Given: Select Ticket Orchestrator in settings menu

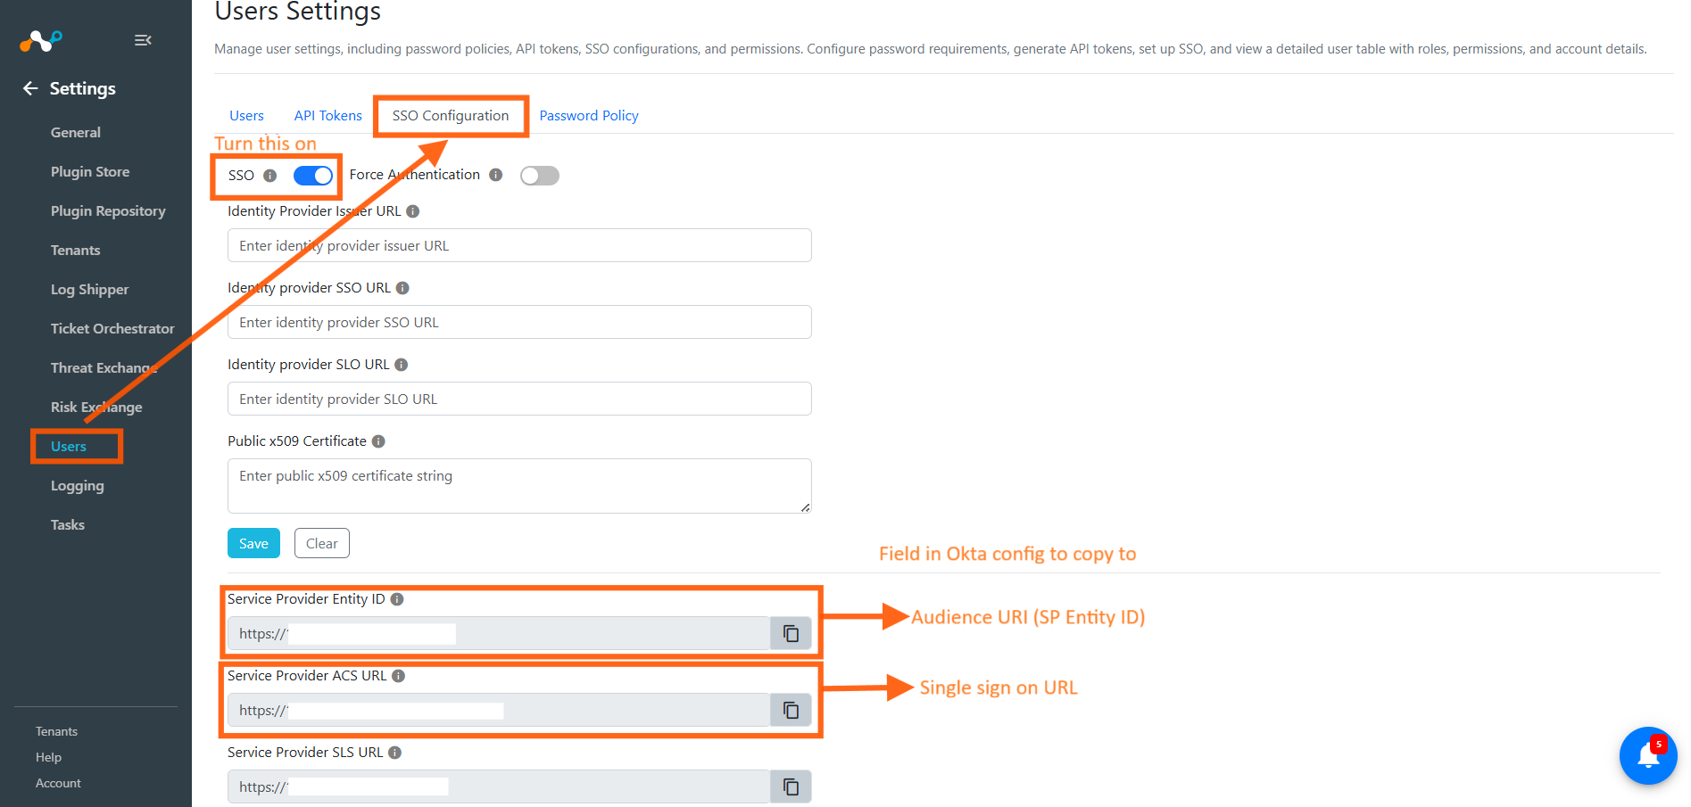Looking at the screenshot, I should [112, 328].
